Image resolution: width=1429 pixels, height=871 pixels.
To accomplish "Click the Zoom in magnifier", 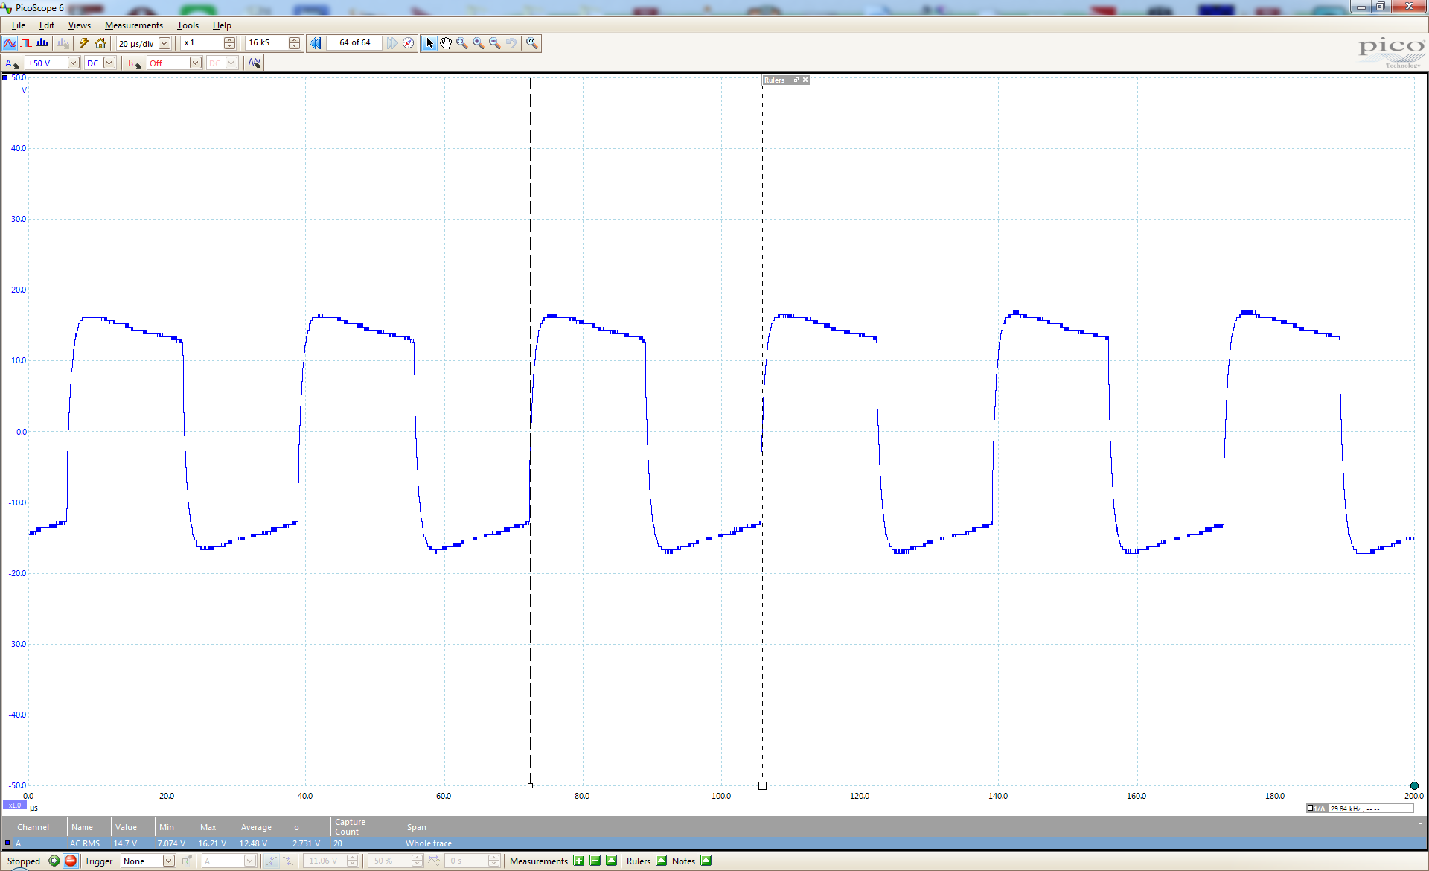I will coord(479,43).
